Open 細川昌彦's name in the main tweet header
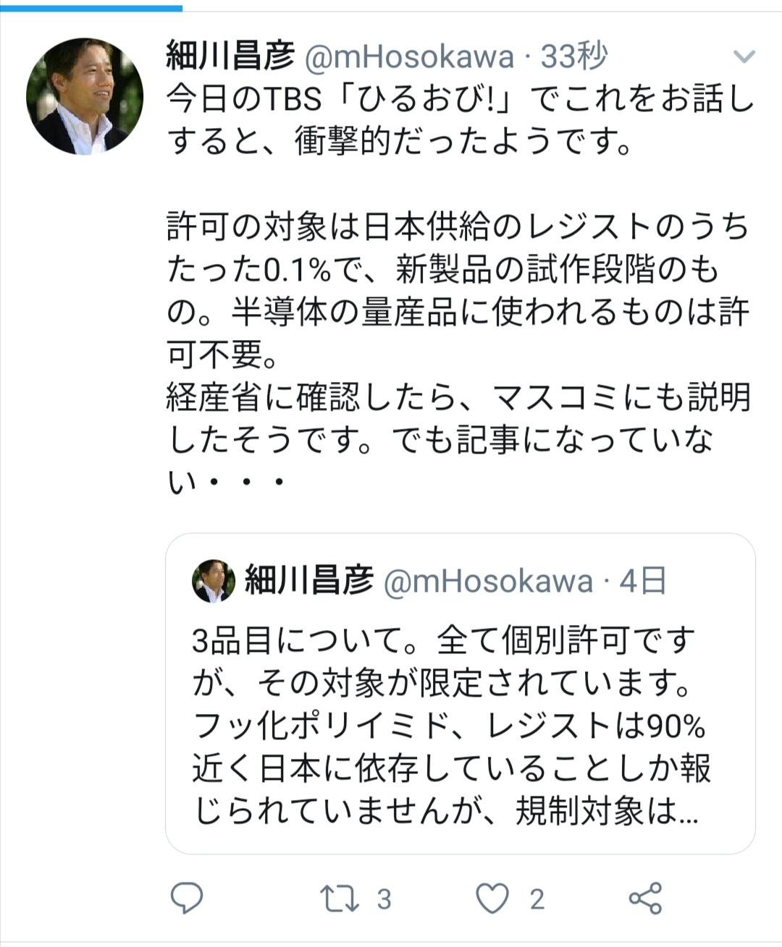 click(x=230, y=56)
